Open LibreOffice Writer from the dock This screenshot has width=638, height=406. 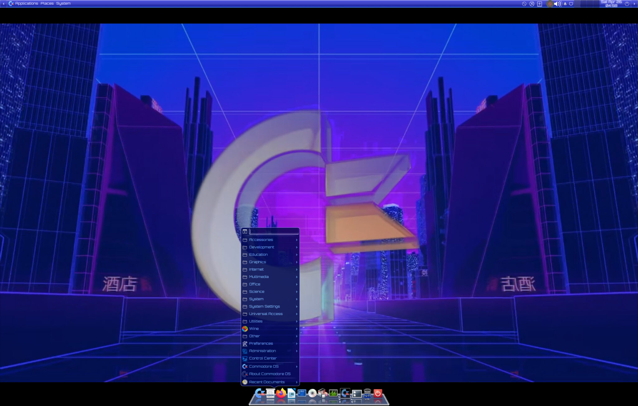[292, 394]
